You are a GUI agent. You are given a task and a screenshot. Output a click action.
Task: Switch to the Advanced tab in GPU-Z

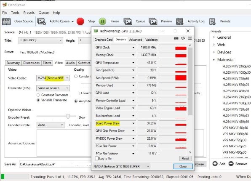tap(136, 40)
